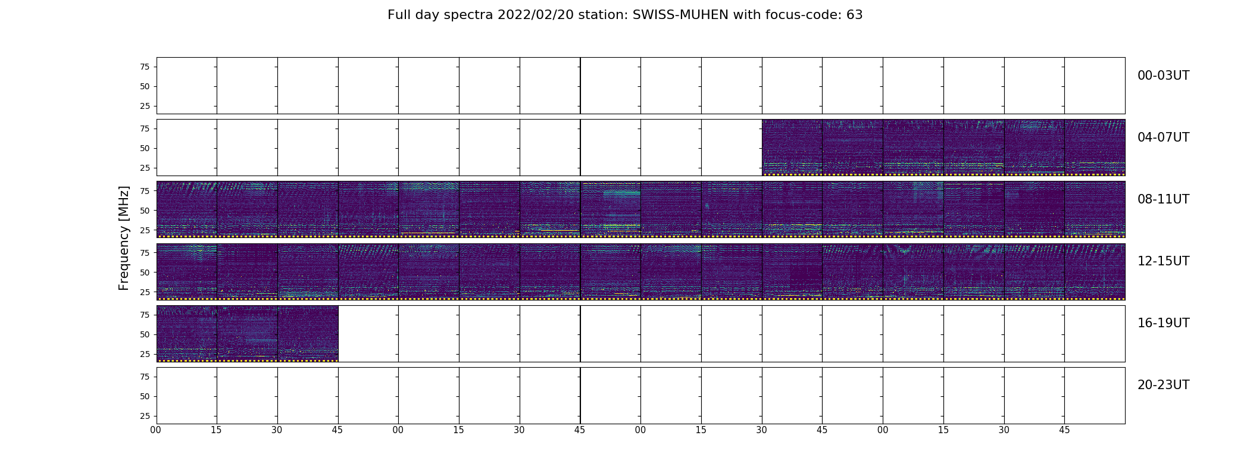Click the 25 tick of the 08-11UT row
Screen dimensions: 1250x476
(x=145, y=230)
